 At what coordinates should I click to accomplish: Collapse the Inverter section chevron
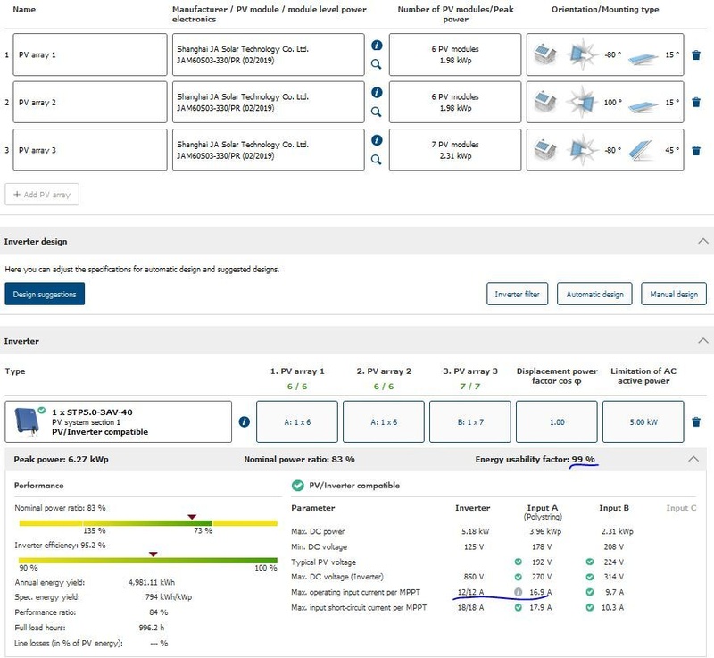[702, 340]
